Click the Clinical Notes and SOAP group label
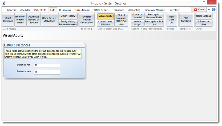Viewport: 222px width, 126px height. 111,29
